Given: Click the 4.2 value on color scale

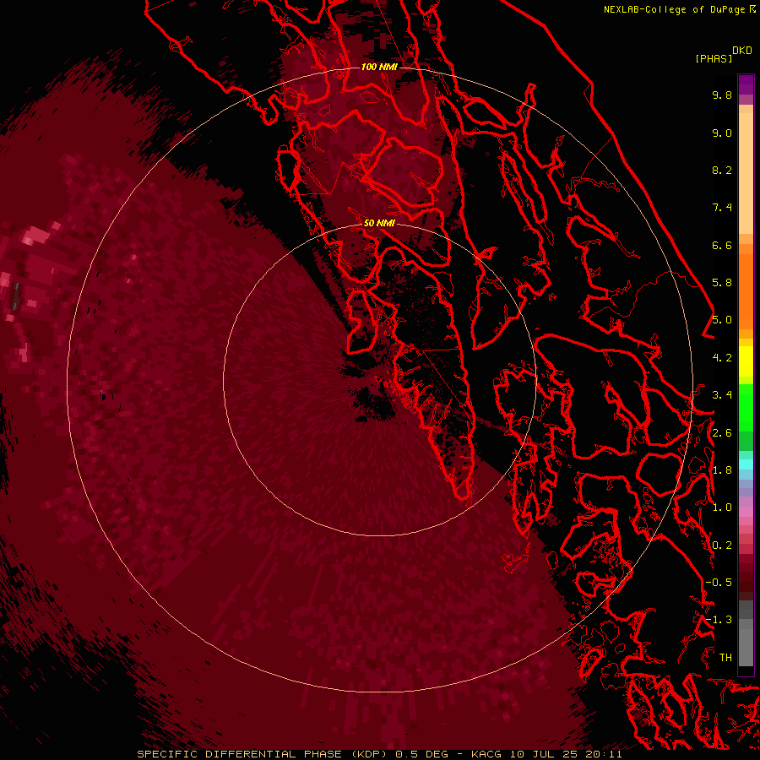Looking at the screenshot, I should pos(722,358).
